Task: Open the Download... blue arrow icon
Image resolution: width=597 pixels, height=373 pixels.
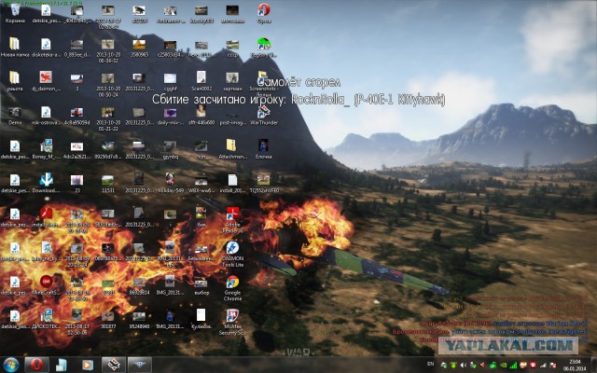Action: point(46,183)
